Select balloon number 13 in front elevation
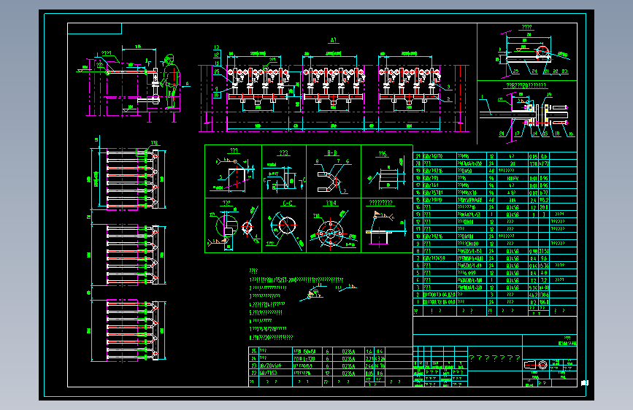The width and height of the screenshot is (633, 410). pos(216,47)
